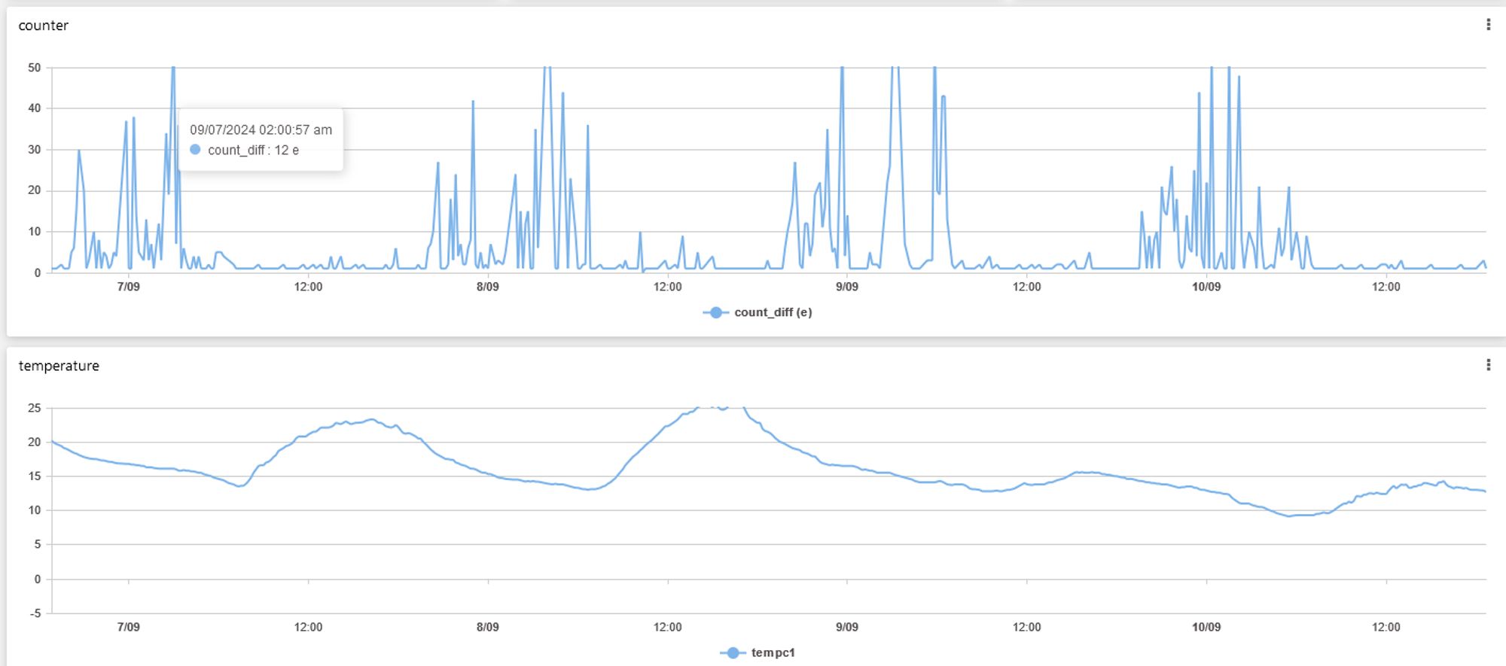Click the -5 label on temperature y-axis
1506x666 pixels.
pos(35,613)
